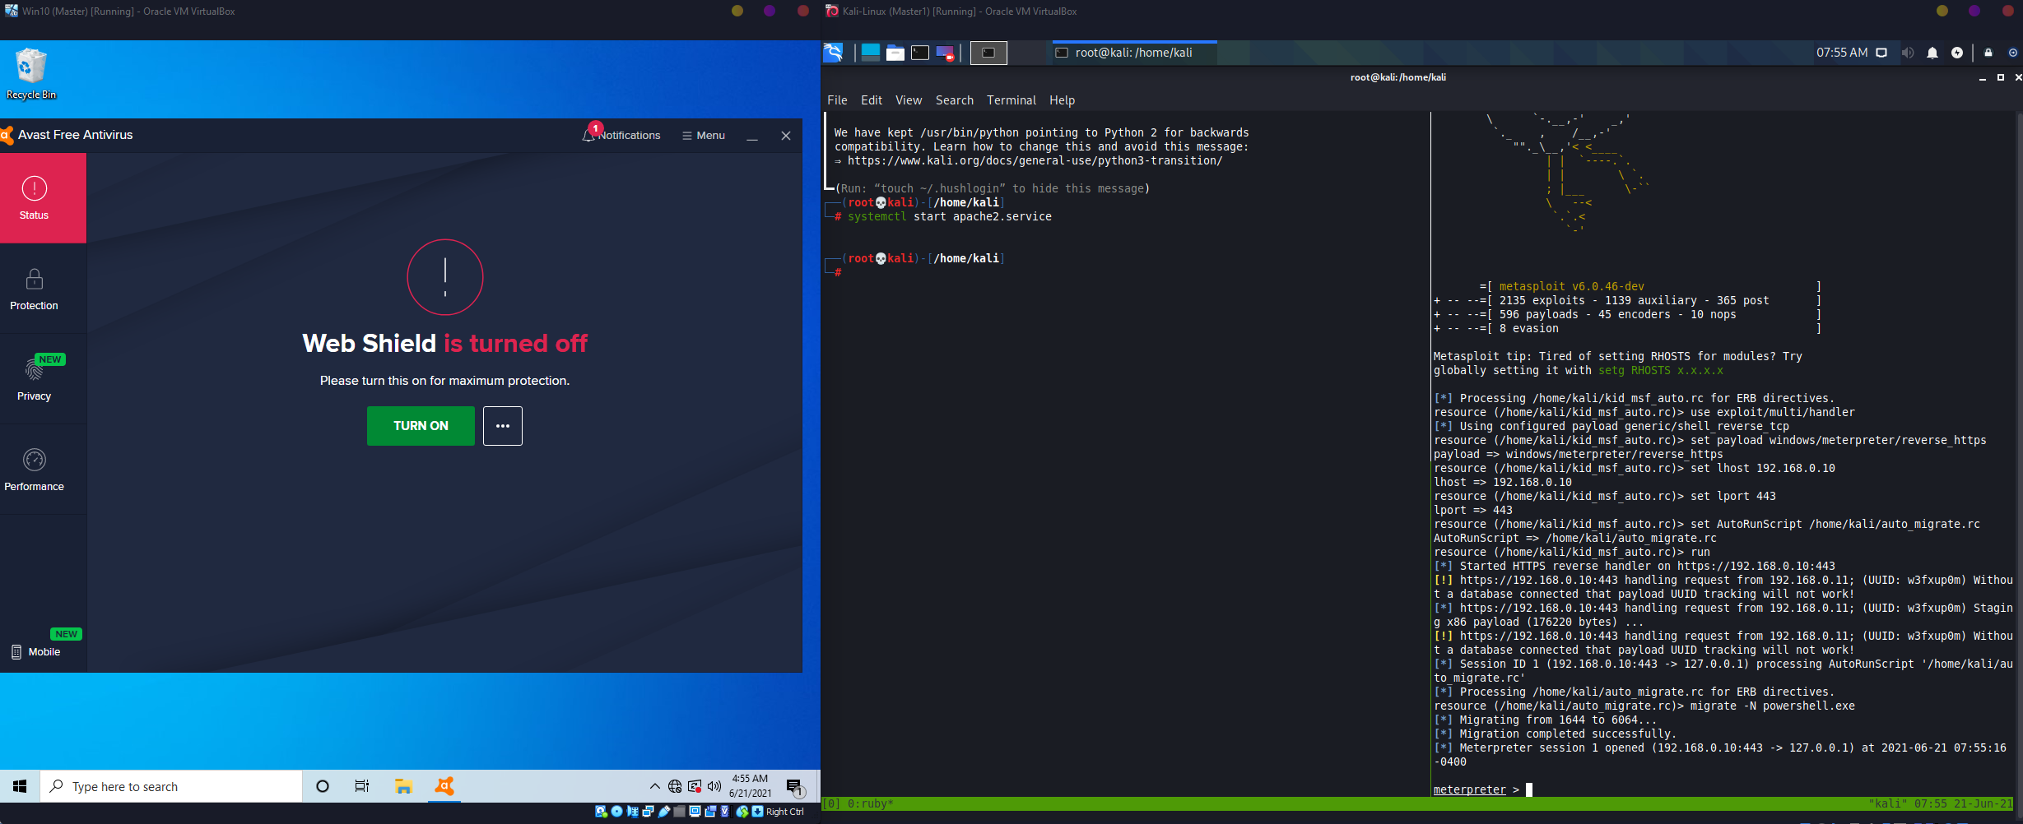The width and height of the screenshot is (2023, 824).
Task: Select root@kali: /home/kali taskbar window button
Action: point(1134,53)
